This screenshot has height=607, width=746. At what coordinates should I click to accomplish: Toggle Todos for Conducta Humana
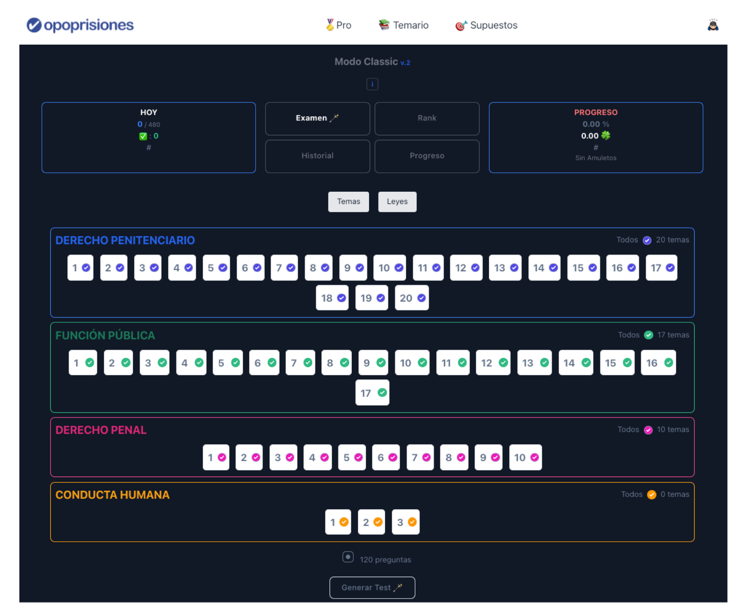651,495
